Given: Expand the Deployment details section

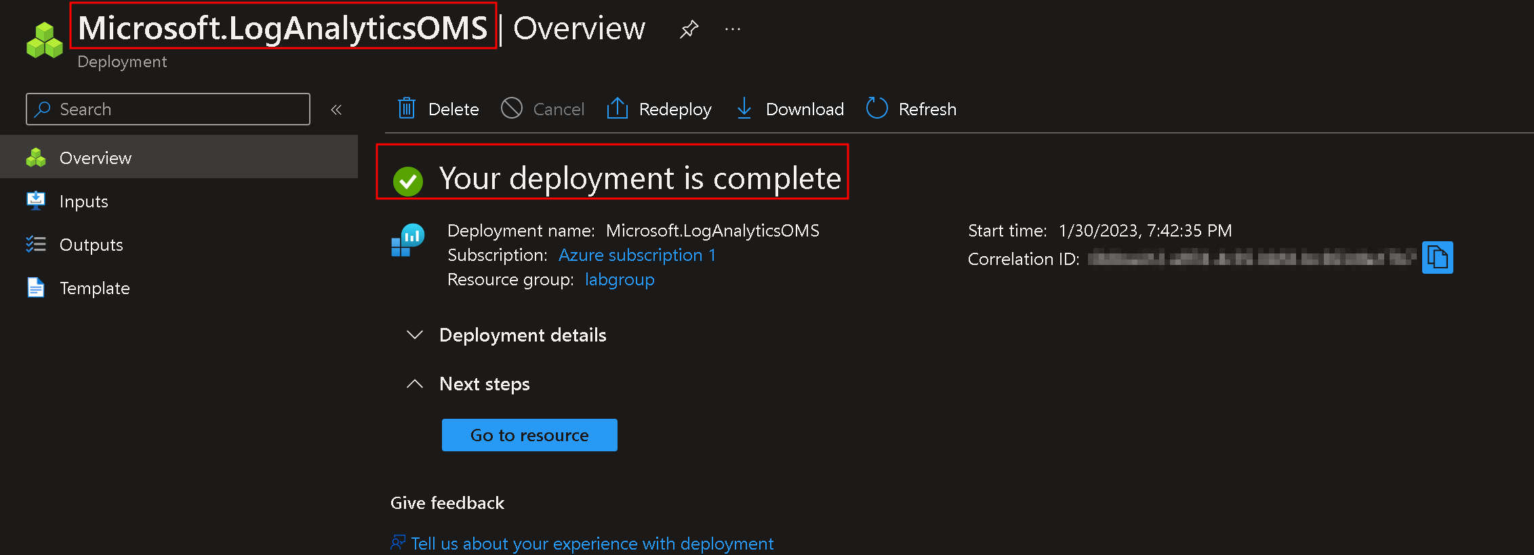Looking at the screenshot, I should click(415, 335).
